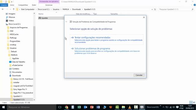Refresh the current folder

point(155,9)
